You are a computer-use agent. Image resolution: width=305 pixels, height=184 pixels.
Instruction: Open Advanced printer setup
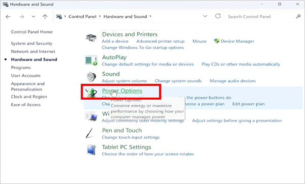(161, 41)
